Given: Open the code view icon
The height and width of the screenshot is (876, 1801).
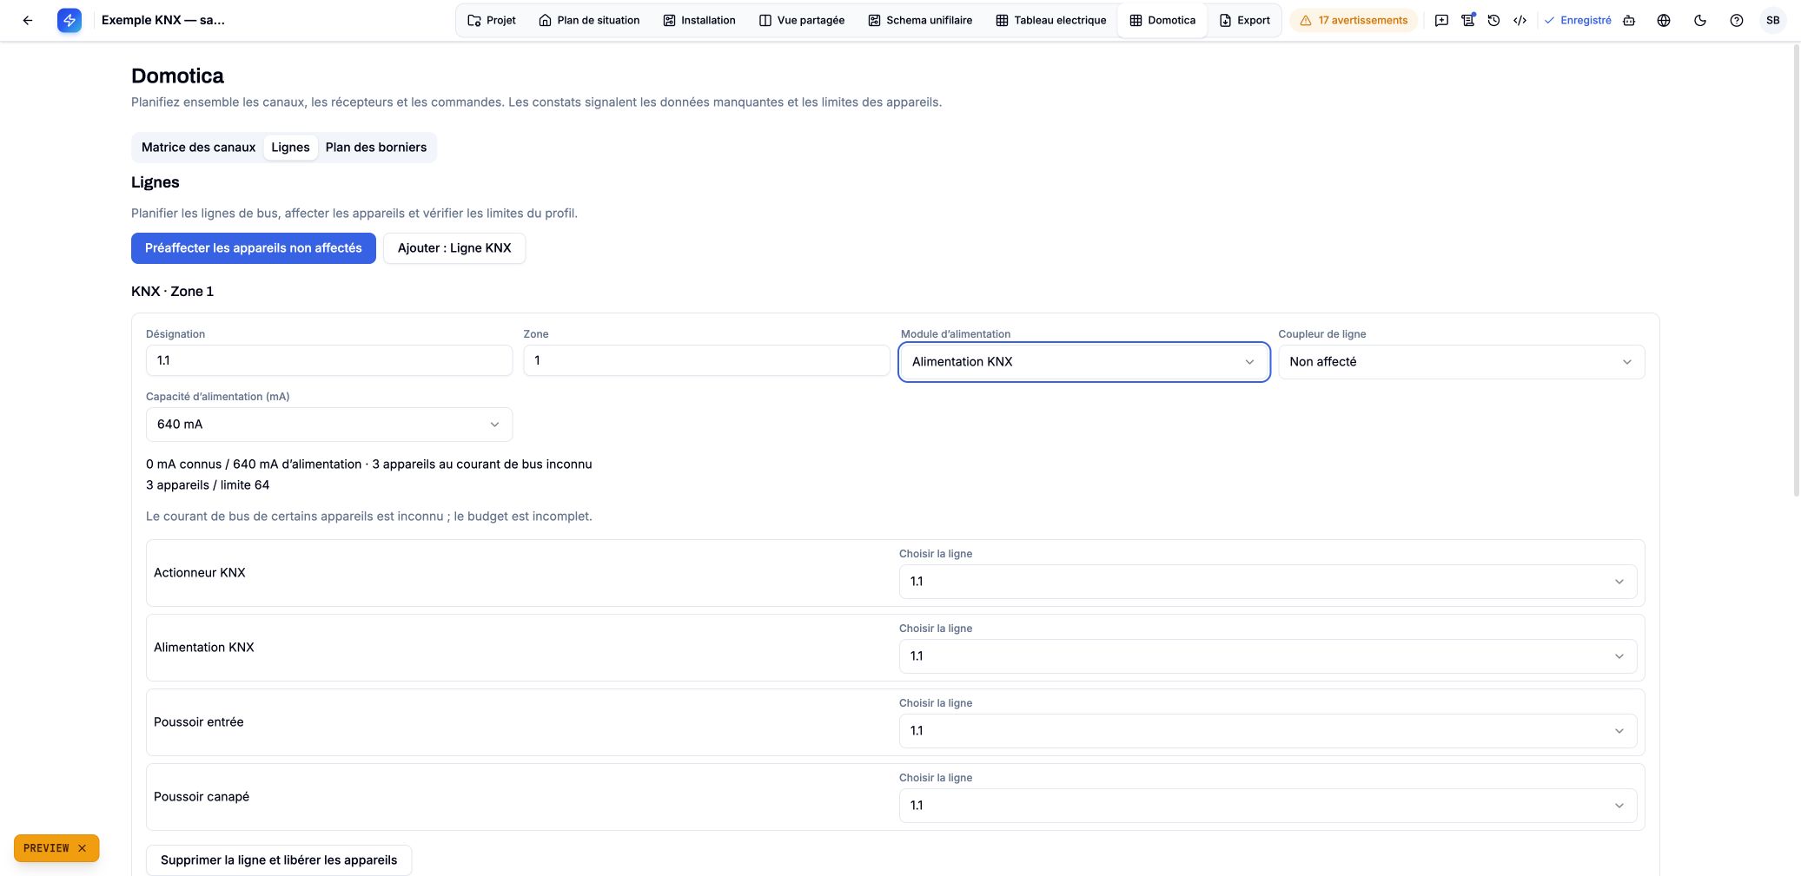Looking at the screenshot, I should (x=1520, y=20).
